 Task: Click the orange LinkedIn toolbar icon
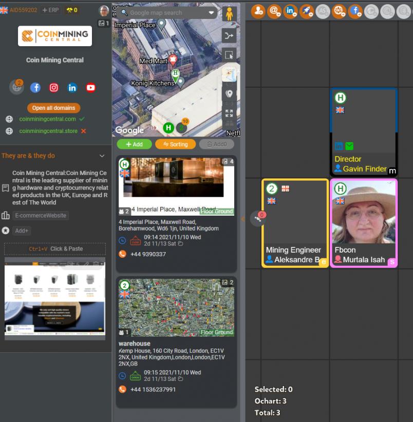click(291, 10)
